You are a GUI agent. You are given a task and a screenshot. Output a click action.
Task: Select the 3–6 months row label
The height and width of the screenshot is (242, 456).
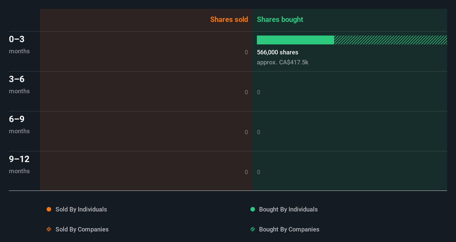19,84
